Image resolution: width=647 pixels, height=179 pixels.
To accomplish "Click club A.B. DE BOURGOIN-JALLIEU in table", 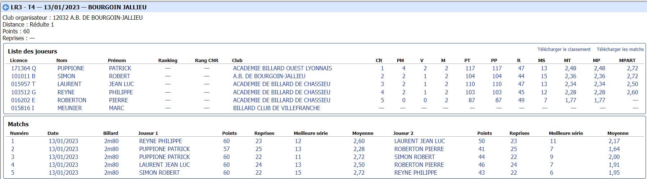I will 269,76.
